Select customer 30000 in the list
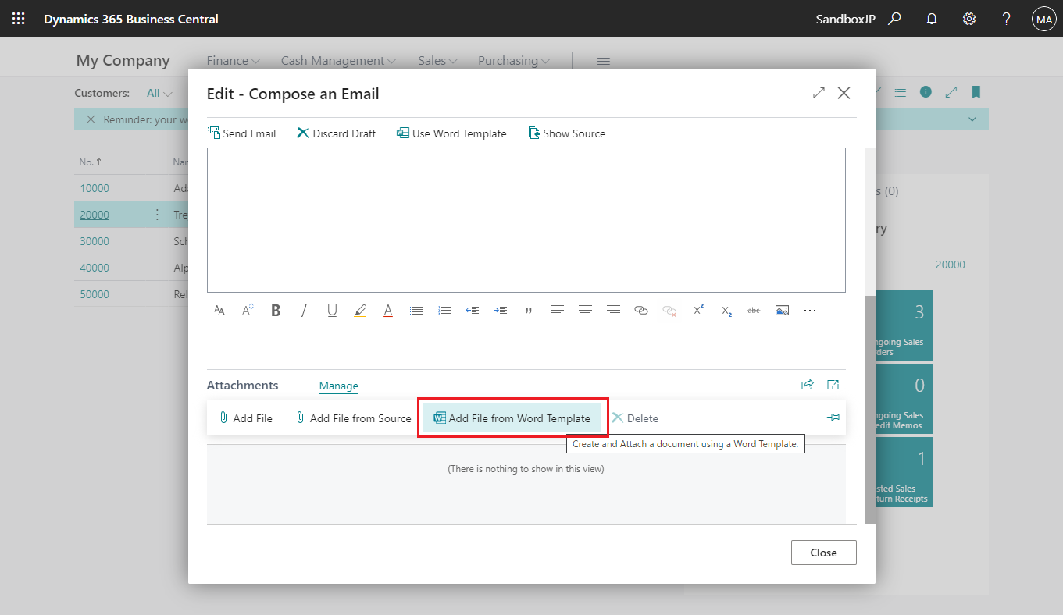The height and width of the screenshot is (615, 1063). 94,240
